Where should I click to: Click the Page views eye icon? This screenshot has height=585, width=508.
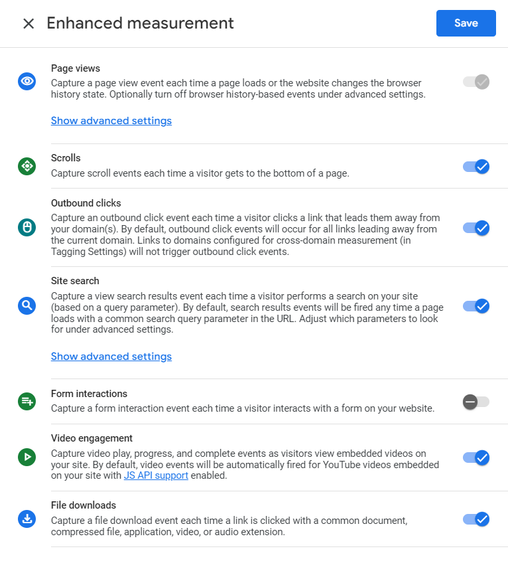(27, 81)
